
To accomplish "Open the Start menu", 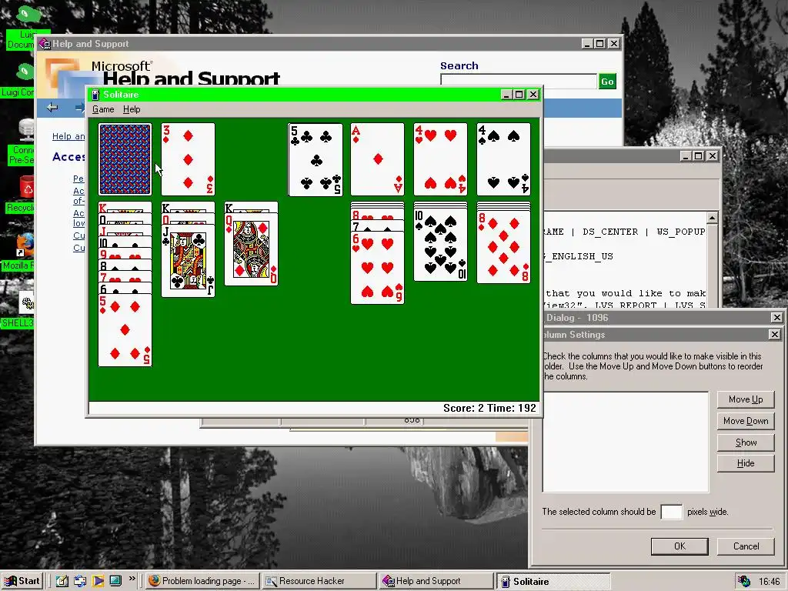I will pos(22,581).
